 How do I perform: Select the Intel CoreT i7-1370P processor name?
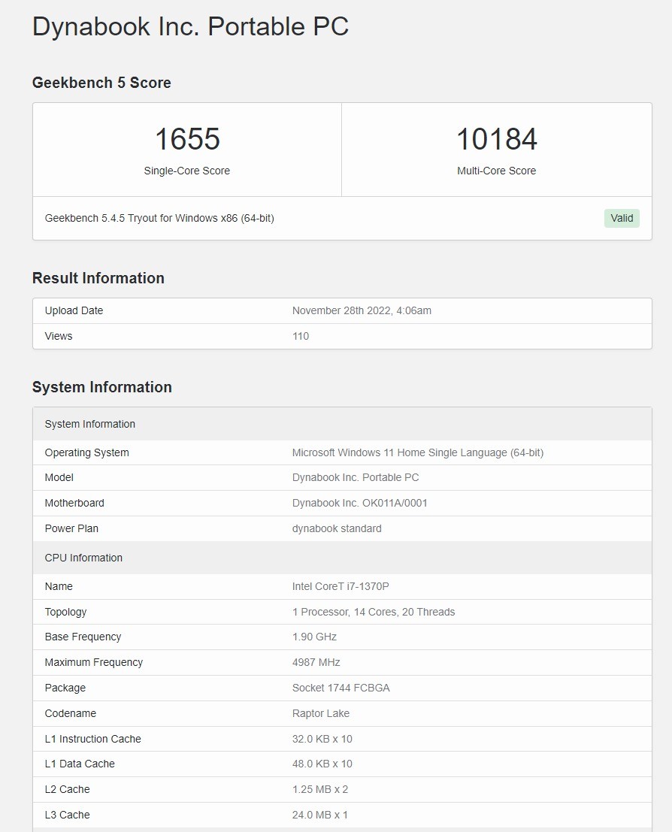pyautogui.click(x=341, y=586)
